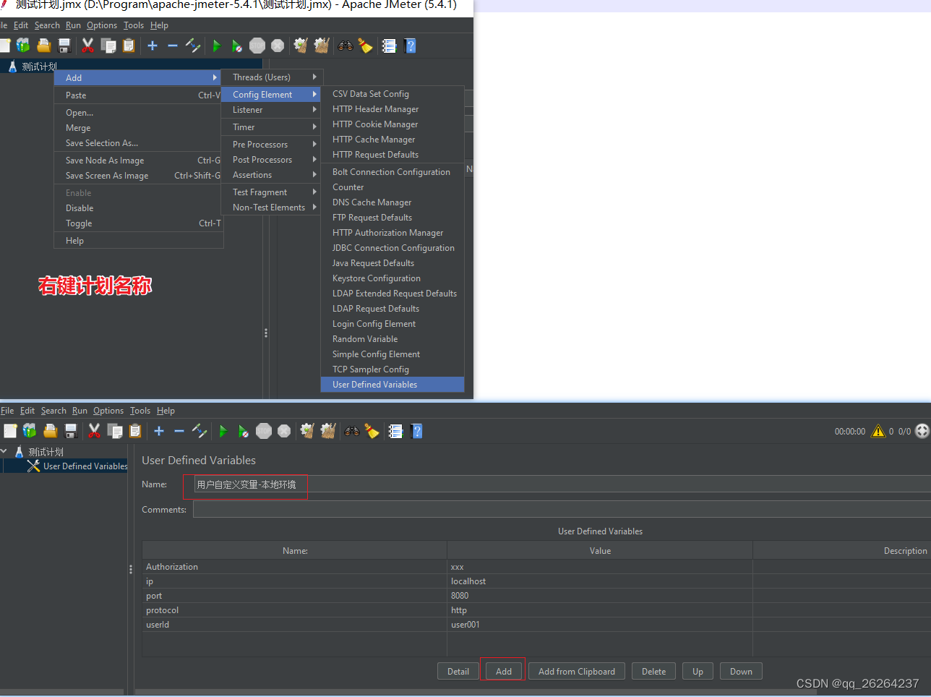Click Save floppy icon in User Defined Variables window
Image resolution: width=931 pixels, height=697 pixels.
pyautogui.click(x=71, y=431)
